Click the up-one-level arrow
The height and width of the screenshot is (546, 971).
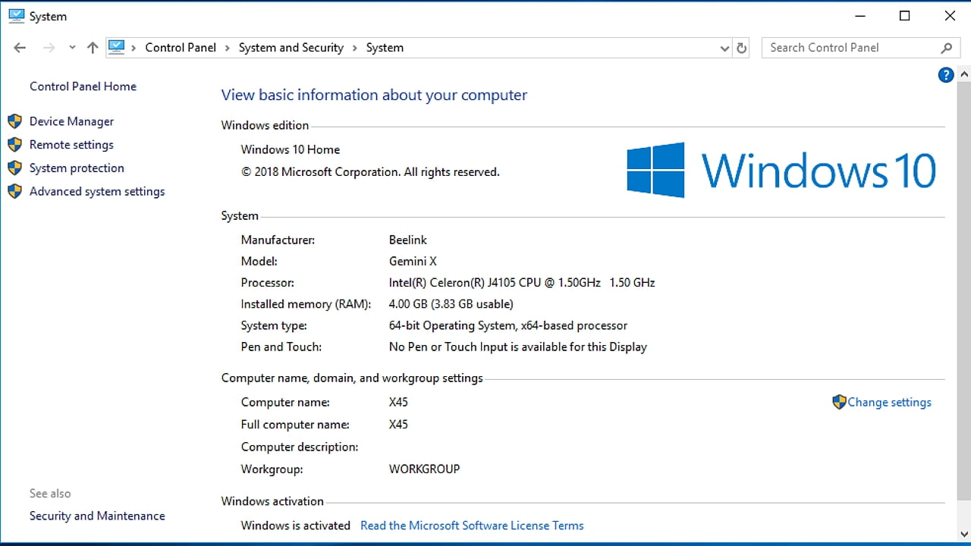(x=93, y=48)
